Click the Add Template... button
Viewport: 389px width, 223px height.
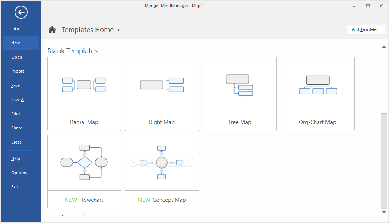[366, 29]
